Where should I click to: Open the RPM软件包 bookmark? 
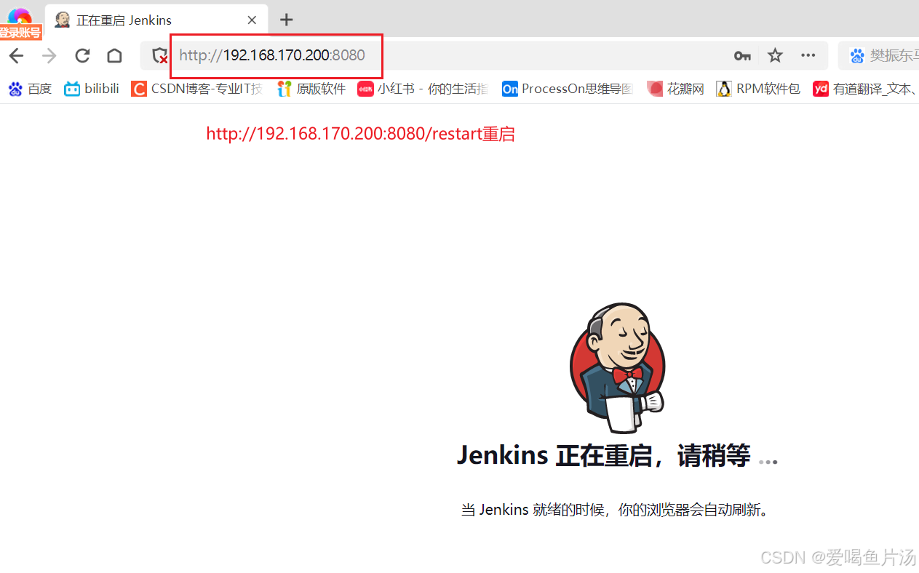[758, 89]
